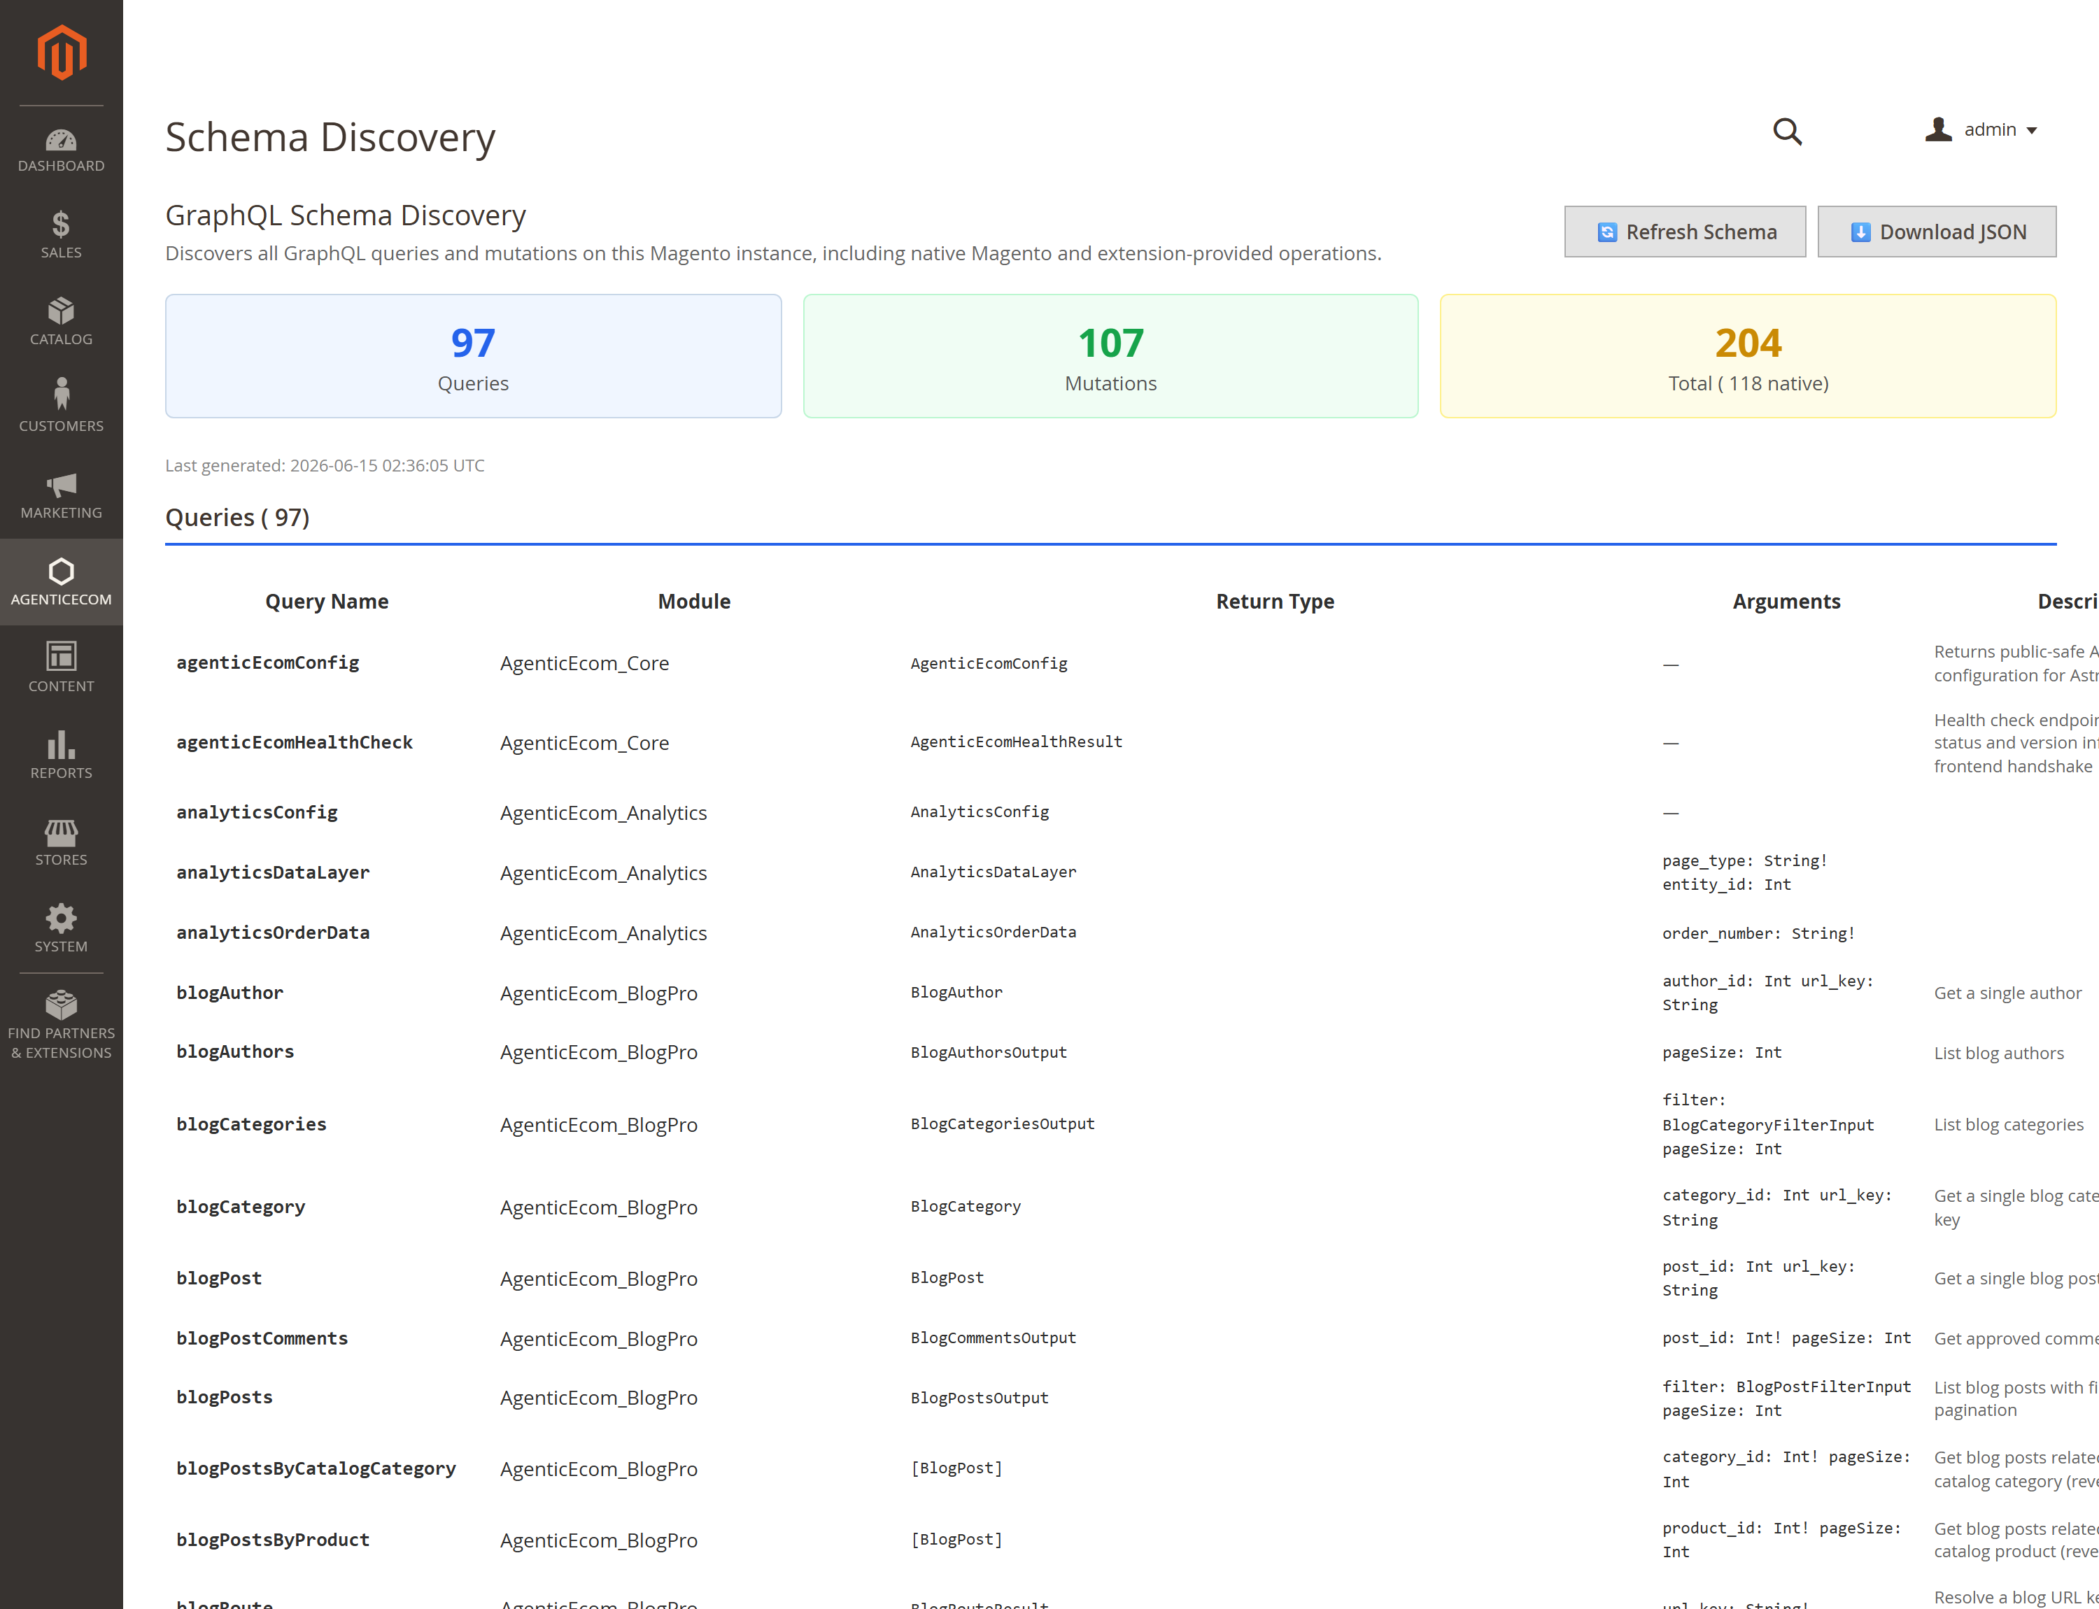The width and height of the screenshot is (2099, 1609).
Task: Open the Reports menu
Action: (62, 756)
